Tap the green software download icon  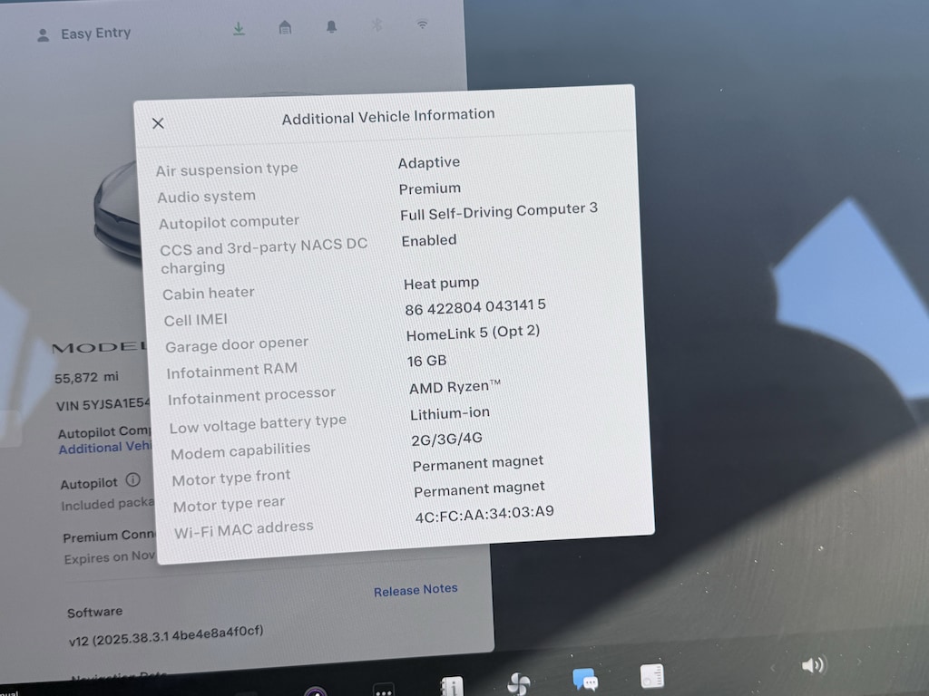click(239, 28)
